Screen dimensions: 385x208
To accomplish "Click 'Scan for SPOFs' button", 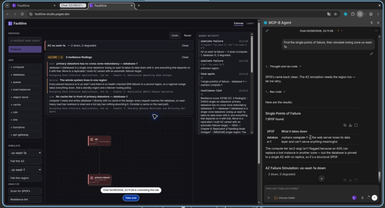I will (x=25, y=191).
